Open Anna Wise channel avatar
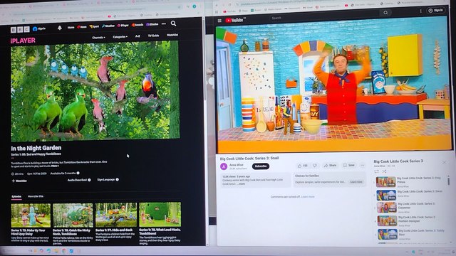 coord(224,166)
